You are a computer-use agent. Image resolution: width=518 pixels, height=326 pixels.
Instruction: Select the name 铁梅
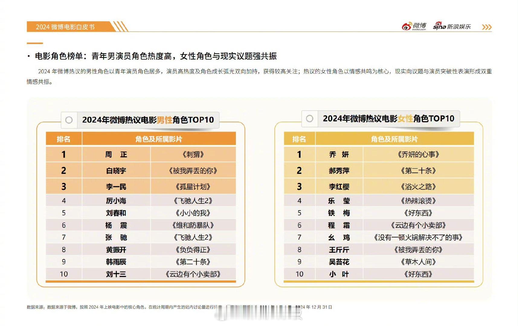click(x=339, y=213)
